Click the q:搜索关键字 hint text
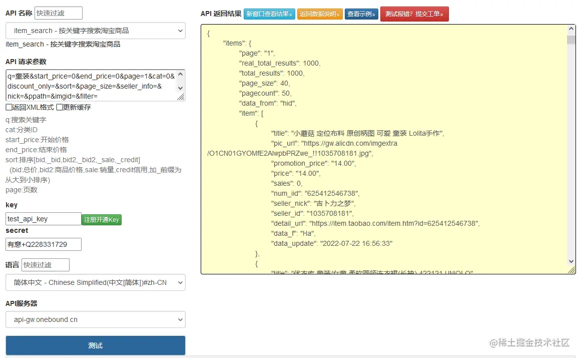Screen dimensions: 580x358 pyautogui.click(x=26, y=120)
